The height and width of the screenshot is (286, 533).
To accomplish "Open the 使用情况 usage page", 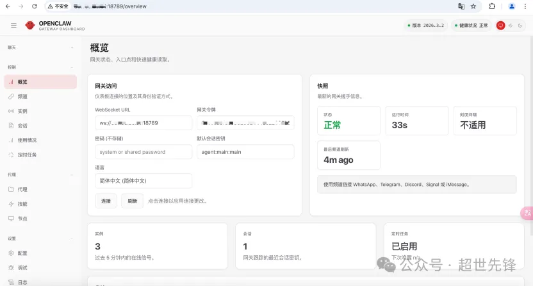I will point(40,140).
